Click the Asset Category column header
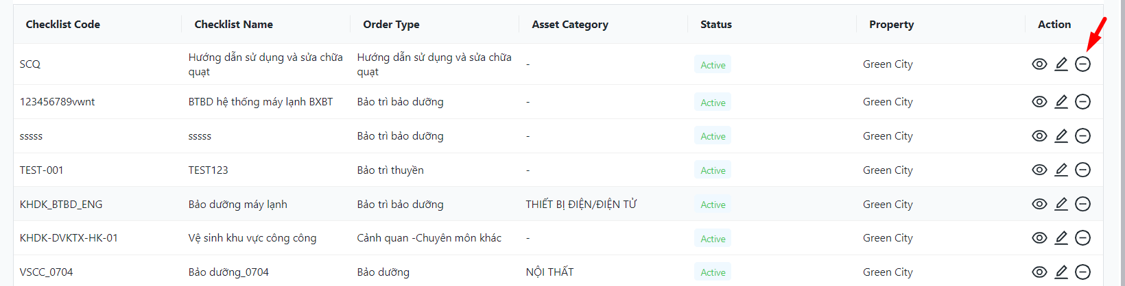The width and height of the screenshot is (1125, 286). tap(570, 25)
